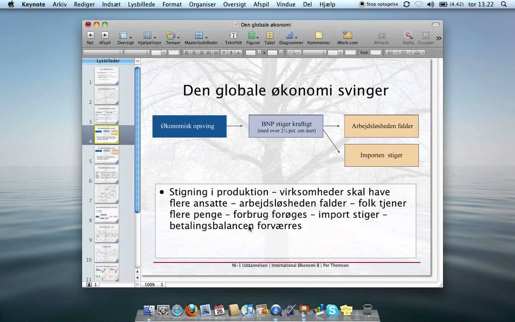
Task: Click the Fyld fill color well
Action: pyautogui.click(x=376, y=53)
